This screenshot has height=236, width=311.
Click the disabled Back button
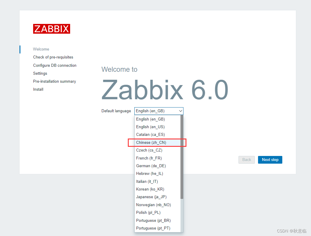pyautogui.click(x=246, y=159)
